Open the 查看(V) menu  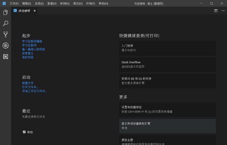[x=52, y=3]
